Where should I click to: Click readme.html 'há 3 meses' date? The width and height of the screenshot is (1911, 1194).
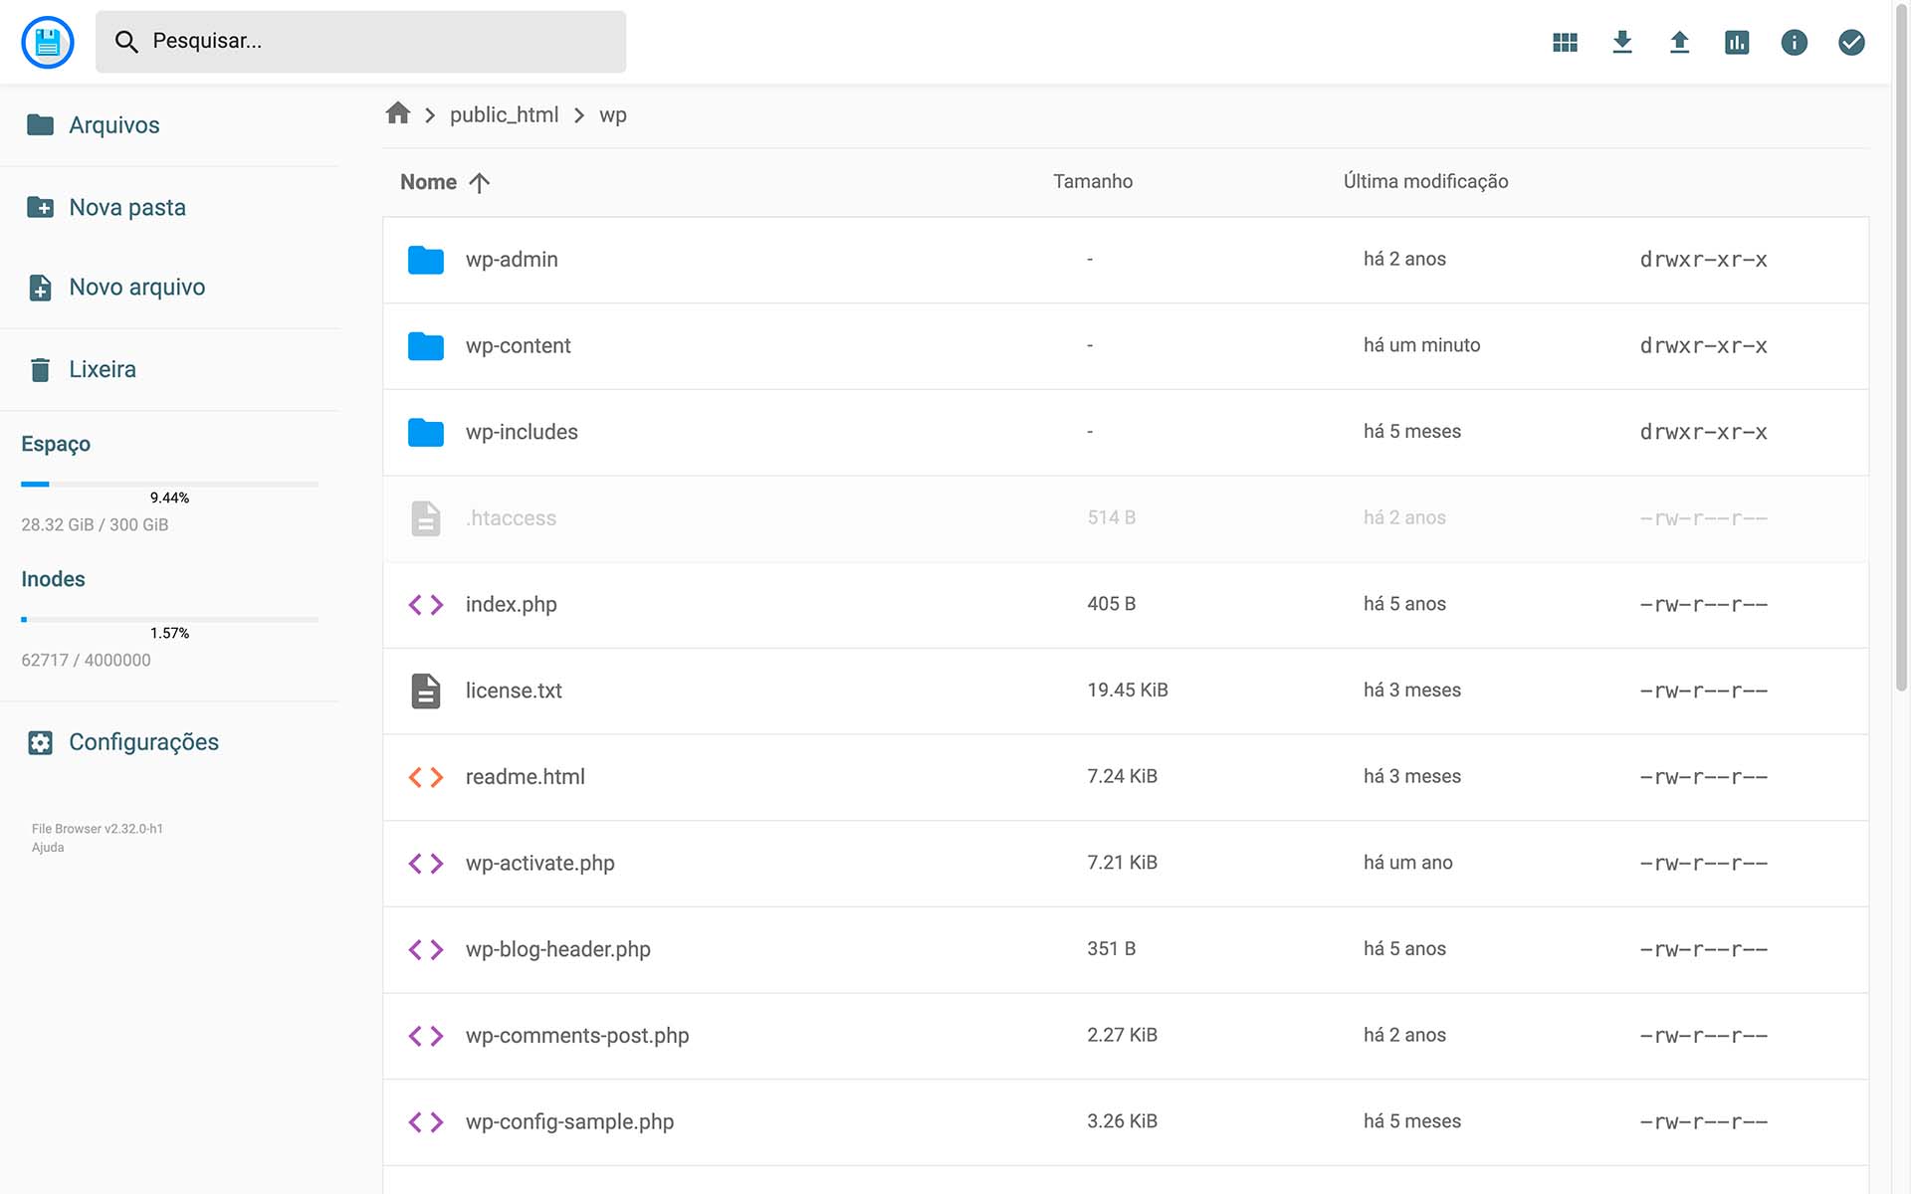[x=1411, y=776]
